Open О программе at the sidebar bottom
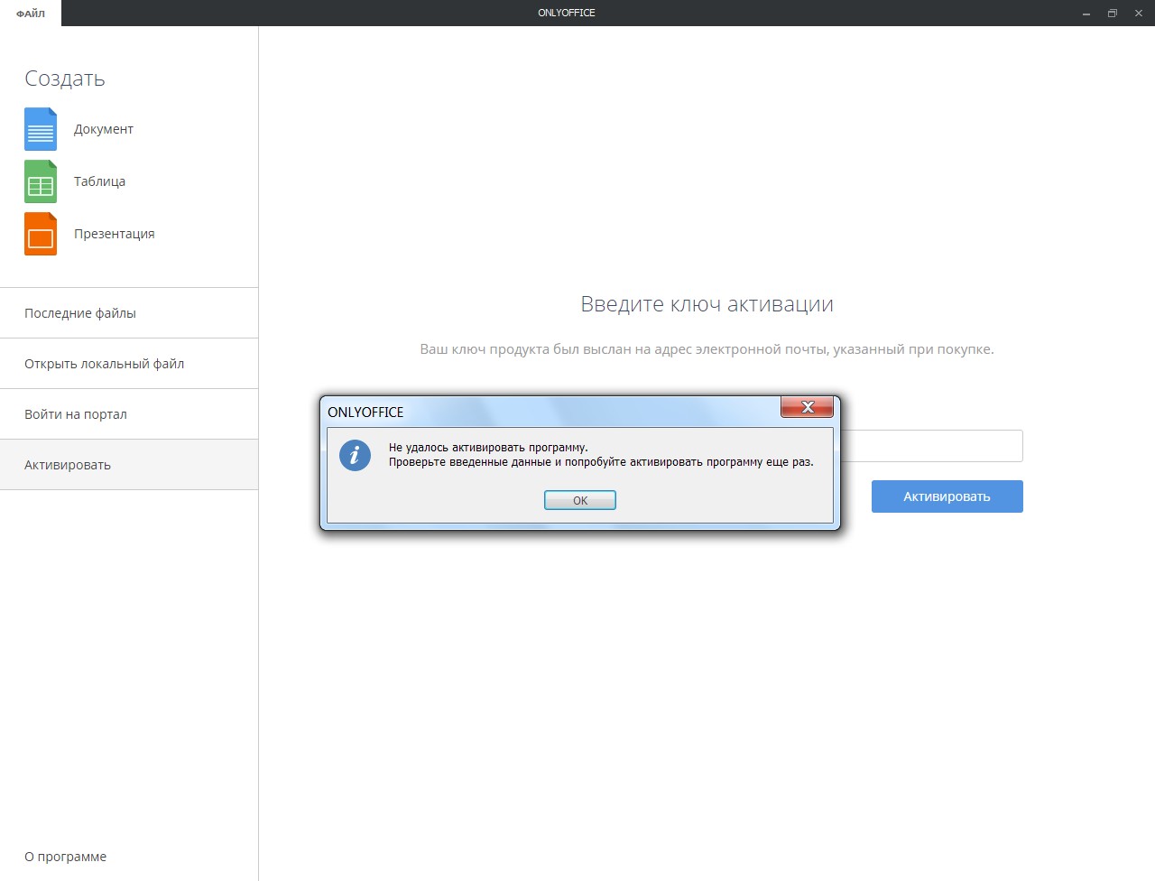This screenshot has height=881, width=1155. [x=65, y=857]
